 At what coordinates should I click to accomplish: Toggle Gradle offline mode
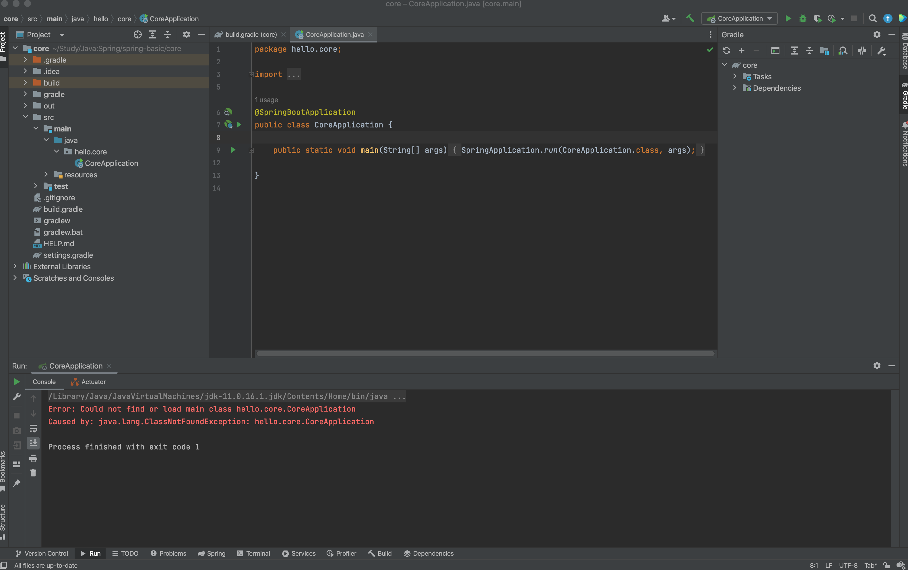tap(862, 51)
